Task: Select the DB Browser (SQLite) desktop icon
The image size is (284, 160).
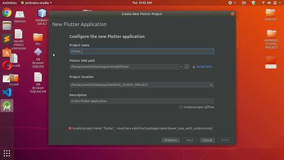Action: (38, 58)
